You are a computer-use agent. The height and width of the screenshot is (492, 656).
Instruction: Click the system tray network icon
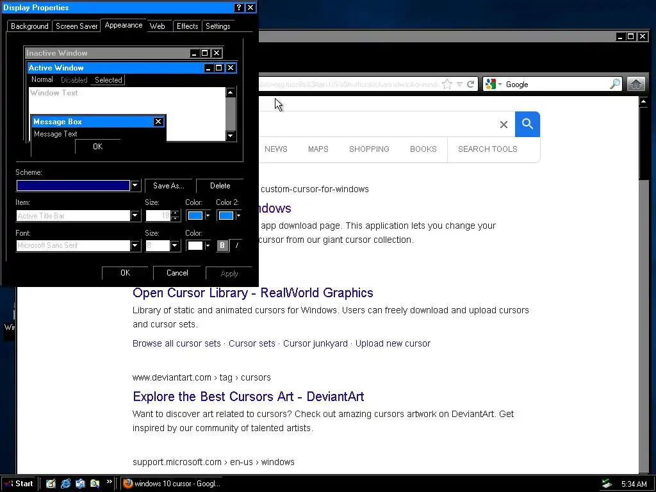tap(607, 484)
